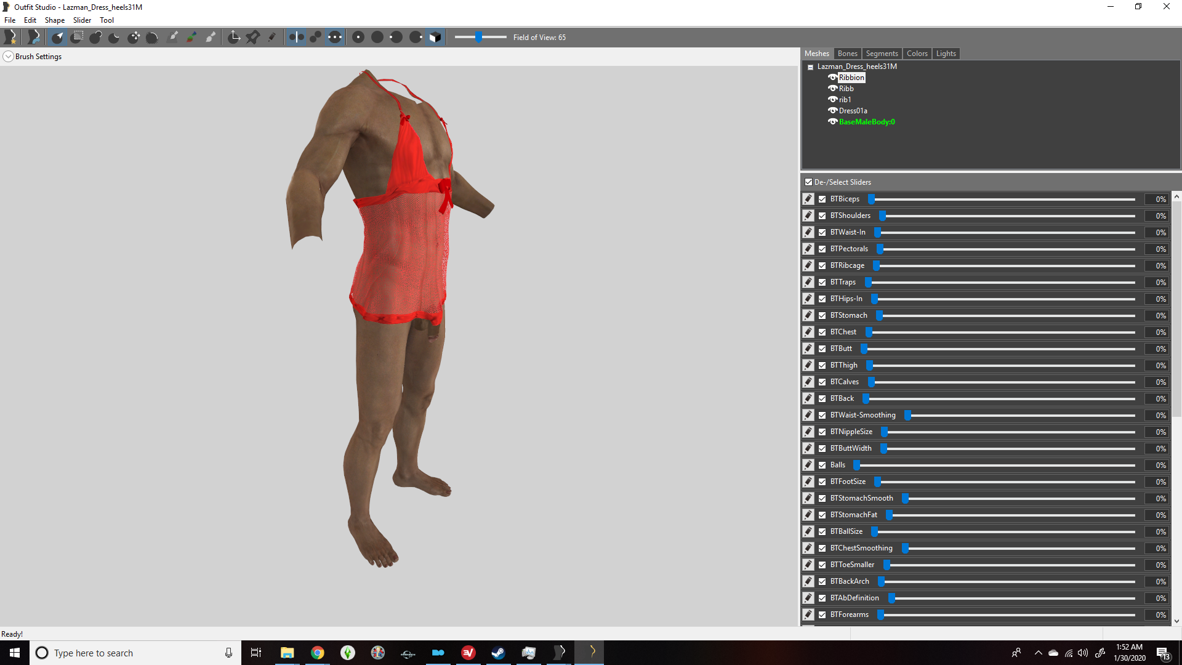Click the BTCalves slider track
This screenshot has height=665, width=1182.
(1002, 382)
